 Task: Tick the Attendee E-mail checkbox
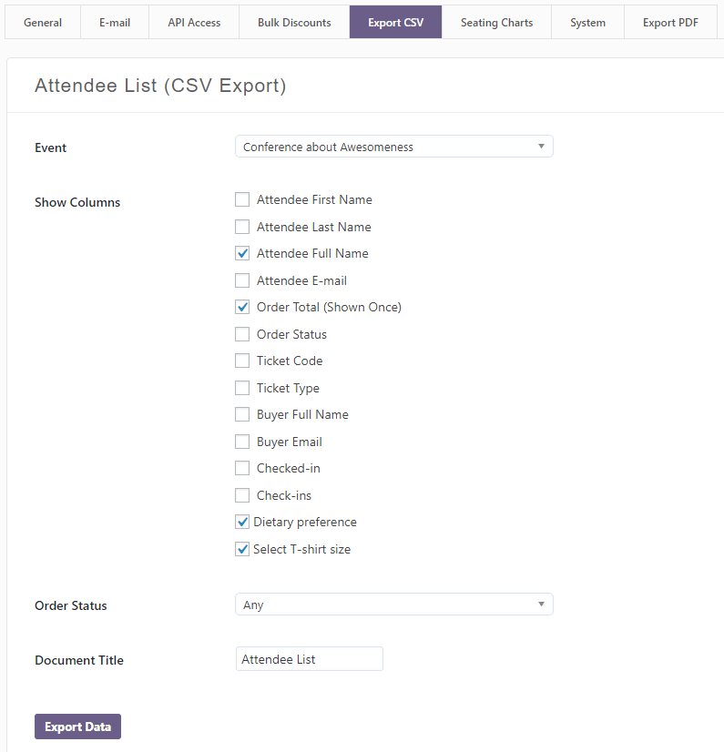(x=242, y=280)
